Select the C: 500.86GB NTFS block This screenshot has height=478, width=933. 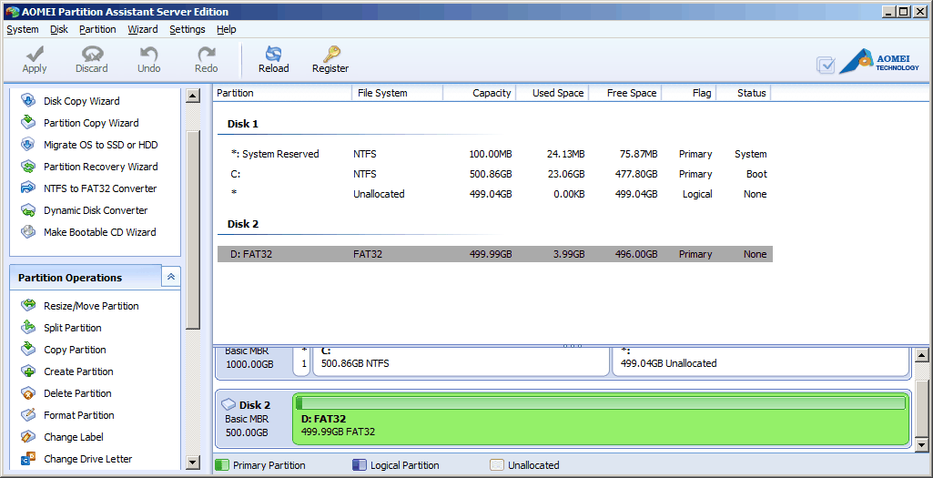pyautogui.click(x=461, y=361)
